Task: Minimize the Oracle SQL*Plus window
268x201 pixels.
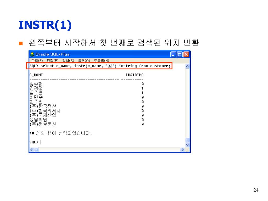Action: tap(173, 54)
